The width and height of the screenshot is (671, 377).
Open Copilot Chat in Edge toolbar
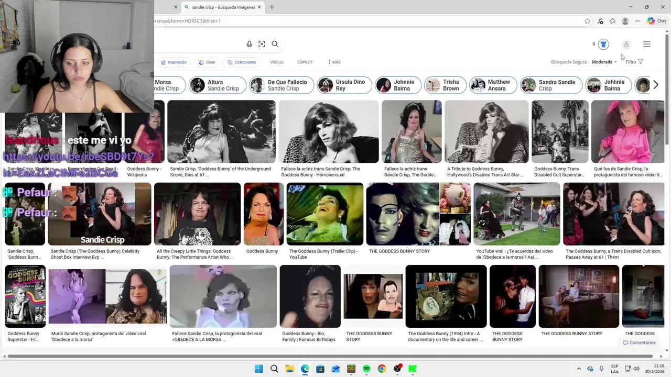[656, 21]
